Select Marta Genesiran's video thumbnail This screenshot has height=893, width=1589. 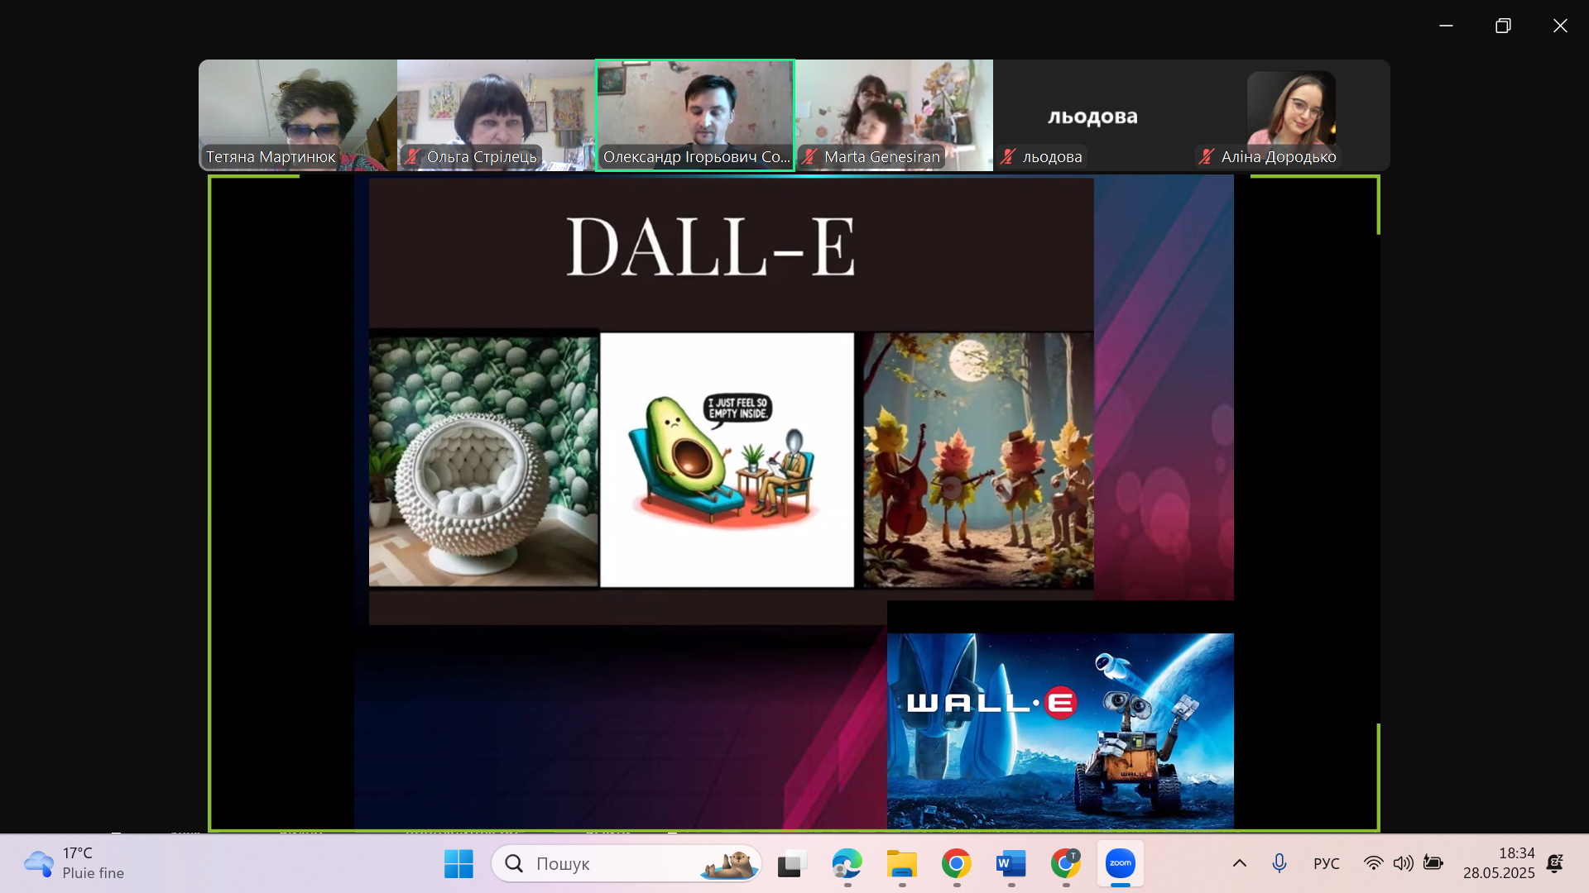point(894,115)
